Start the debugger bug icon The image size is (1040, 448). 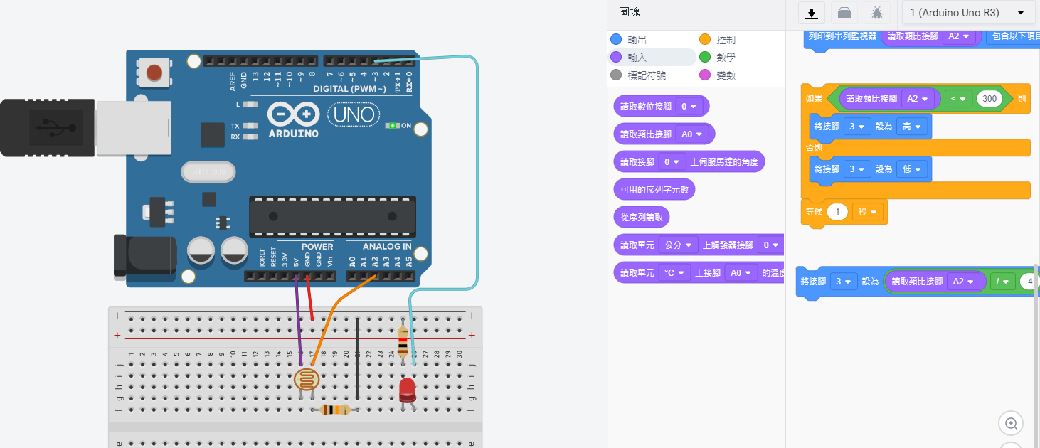click(x=876, y=13)
